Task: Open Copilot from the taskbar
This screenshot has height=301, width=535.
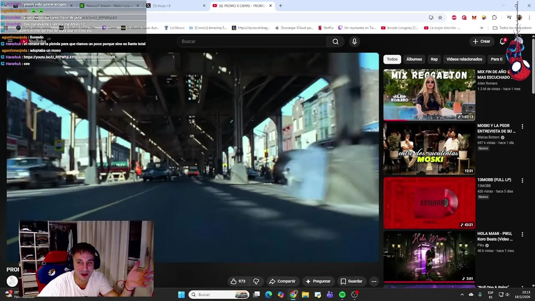Action: coord(281,295)
